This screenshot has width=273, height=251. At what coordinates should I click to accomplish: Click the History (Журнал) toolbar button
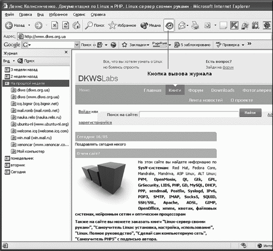pos(169,25)
